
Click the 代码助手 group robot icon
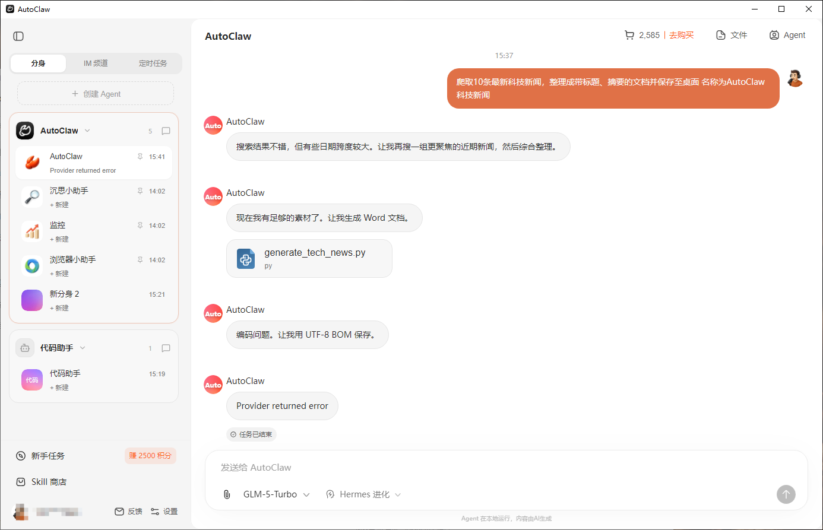tap(25, 348)
